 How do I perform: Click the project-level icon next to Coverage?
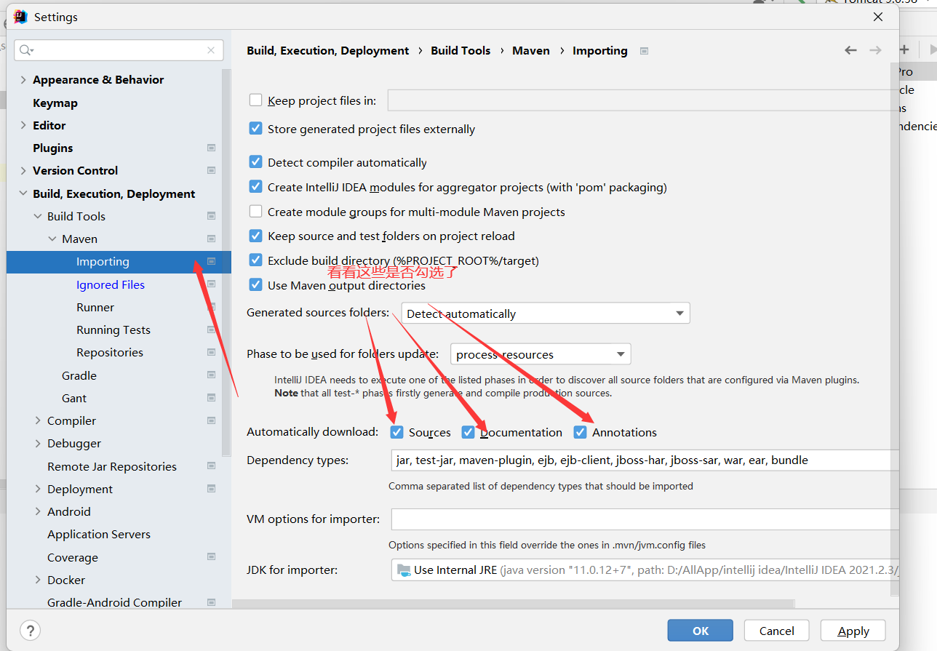(211, 557)
